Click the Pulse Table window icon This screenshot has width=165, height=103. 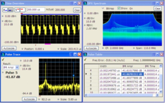pyautogui.click(x=85, y=54)
